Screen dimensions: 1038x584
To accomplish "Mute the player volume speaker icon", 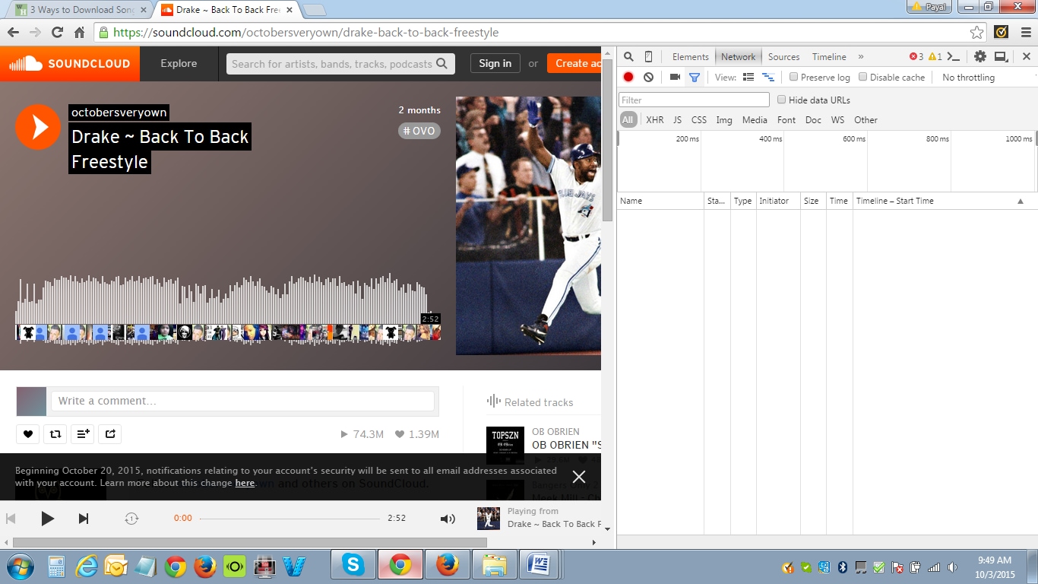I will pyautogui.click(x=448, y=519).
